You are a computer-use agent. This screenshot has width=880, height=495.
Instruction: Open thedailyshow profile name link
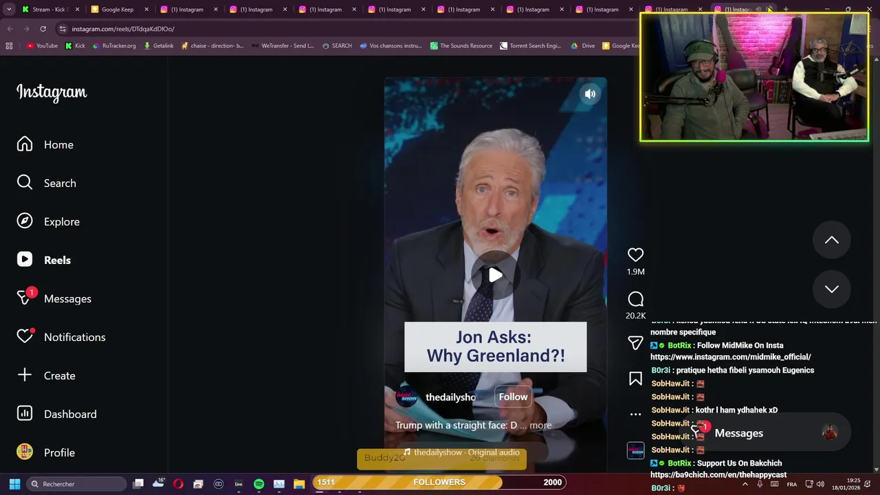[450, 397]
